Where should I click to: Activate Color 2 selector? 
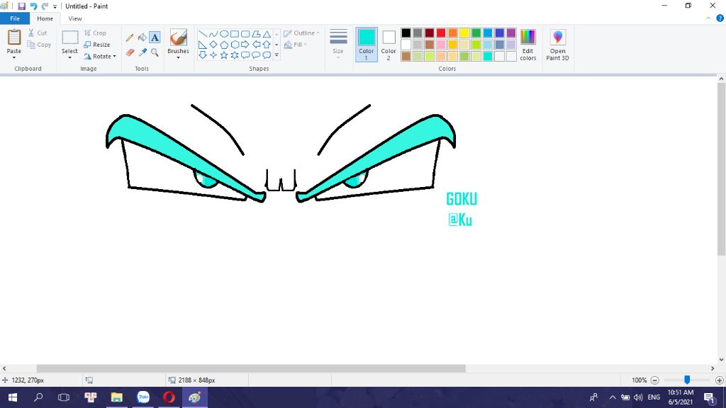click(389, 45)
